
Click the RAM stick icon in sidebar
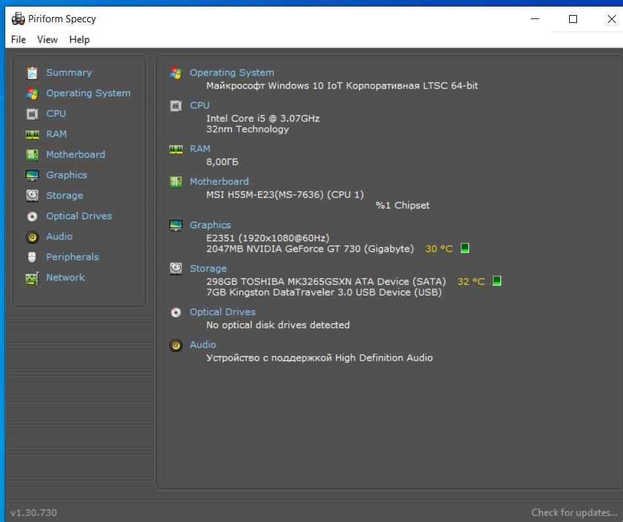[32, 134]
